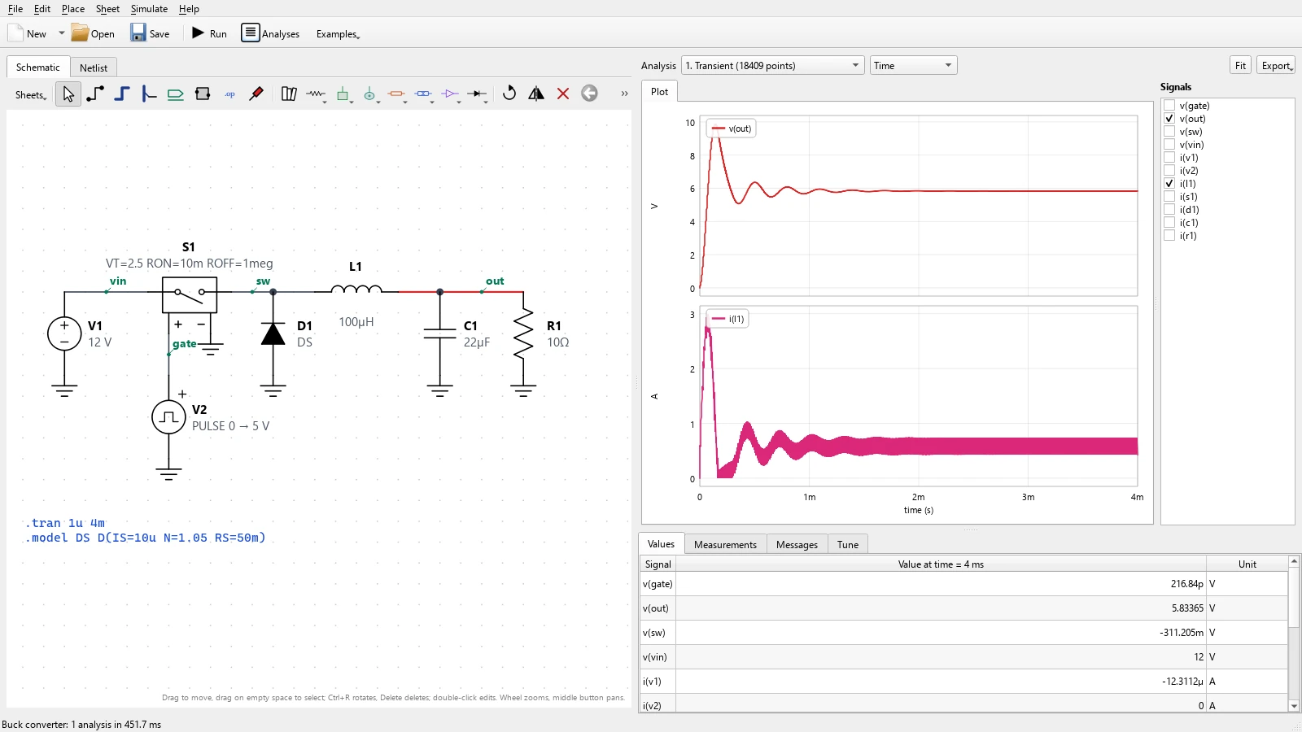Select the blue orthogonal wire tool

[x=122, y=94]
